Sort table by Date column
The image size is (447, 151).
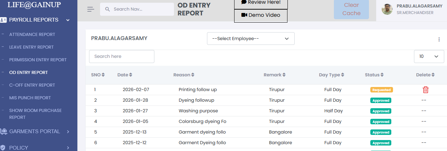click(x=130, y=75)
